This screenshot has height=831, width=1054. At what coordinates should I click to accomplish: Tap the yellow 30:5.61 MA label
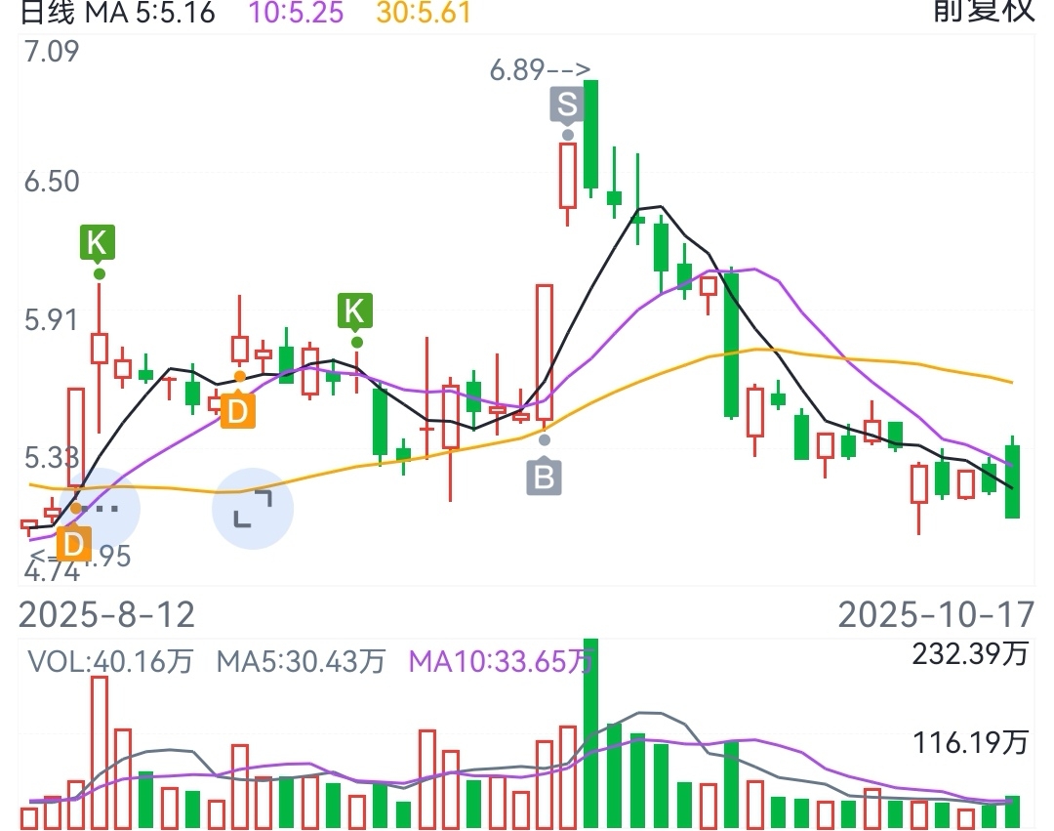424,12
